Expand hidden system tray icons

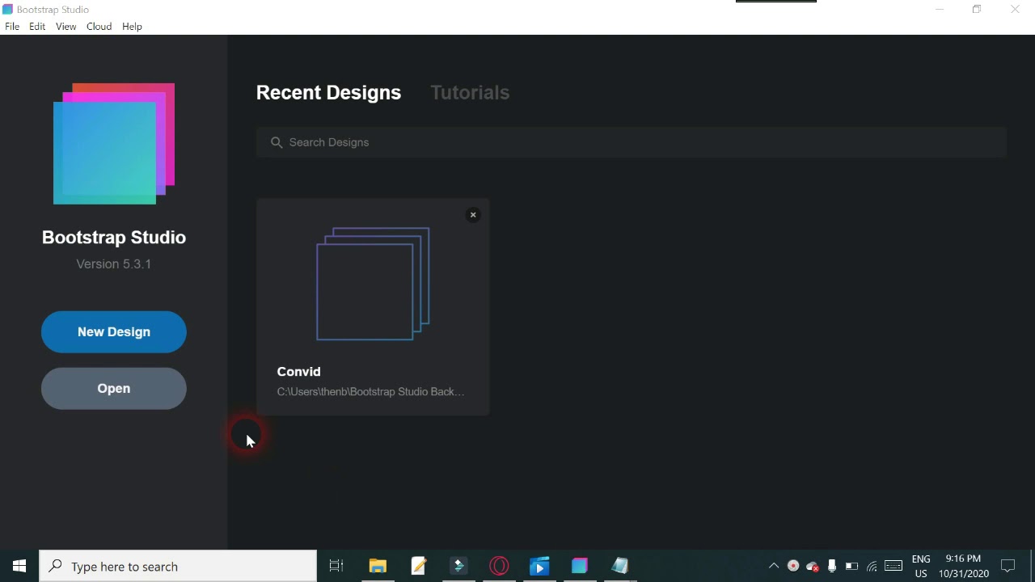point(773,566)
